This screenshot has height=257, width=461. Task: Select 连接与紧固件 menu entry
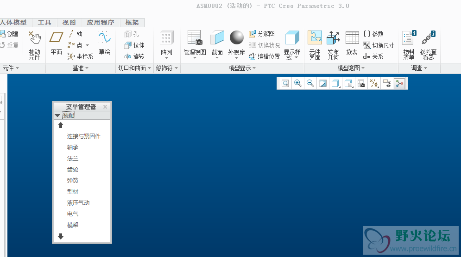(x=84, y=136)
